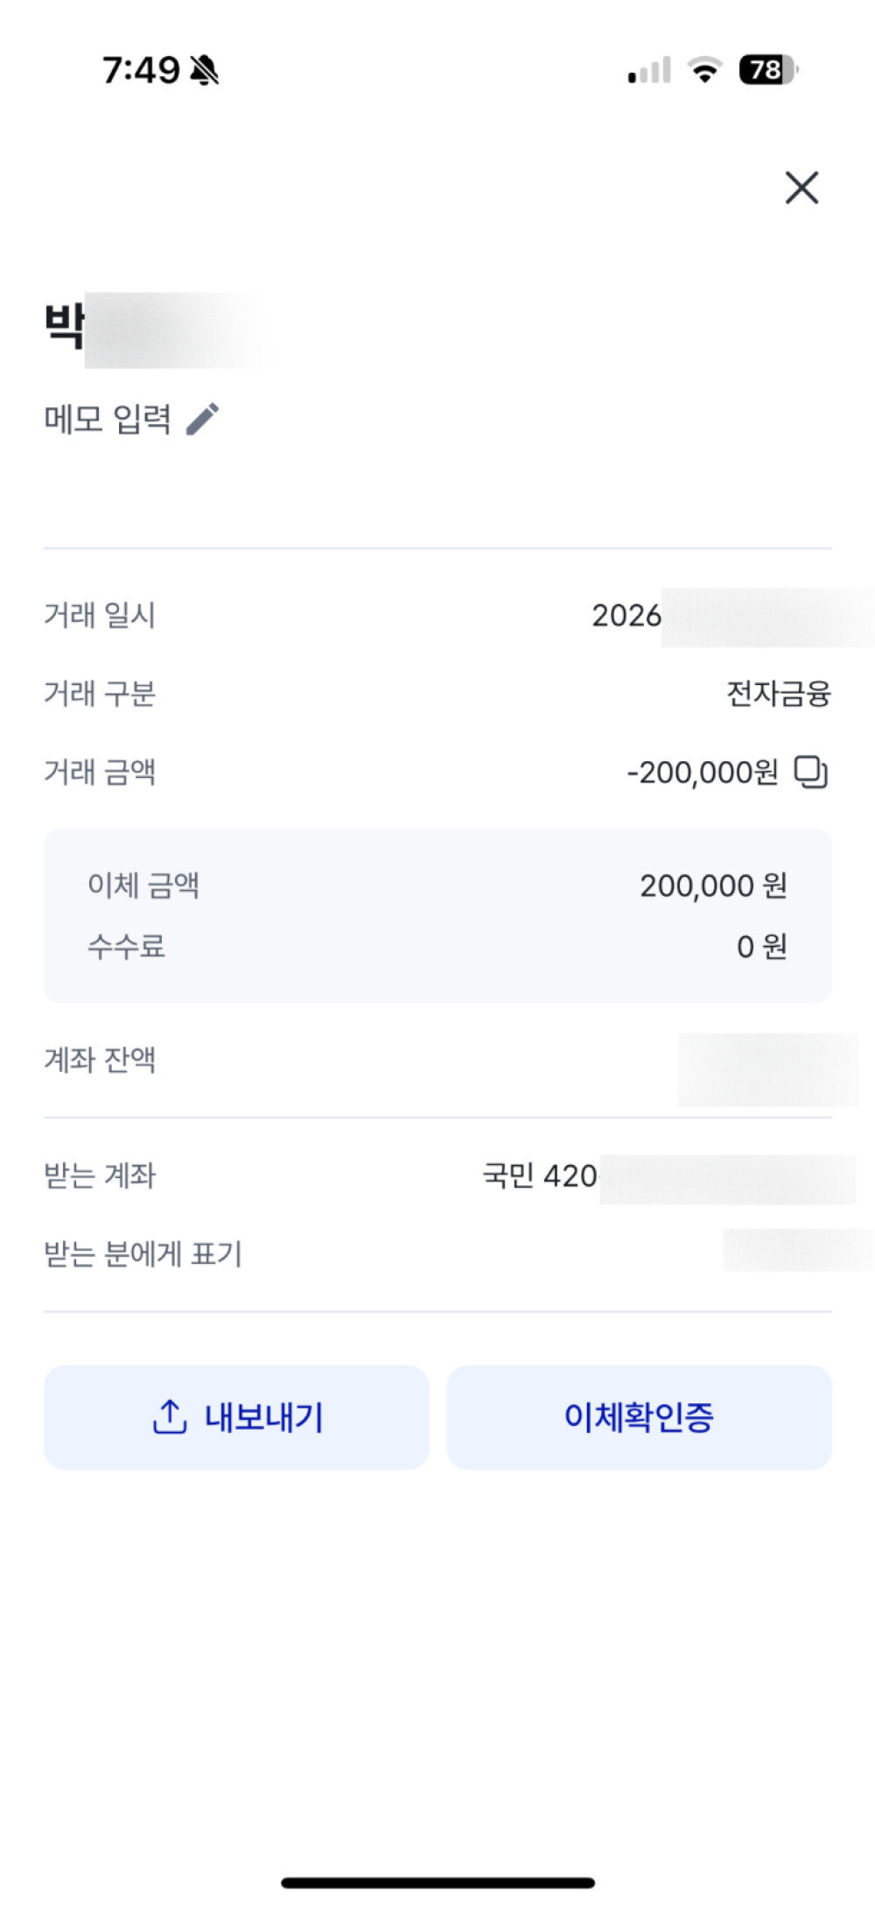Tap the 메모 입력 memo field

108,419
